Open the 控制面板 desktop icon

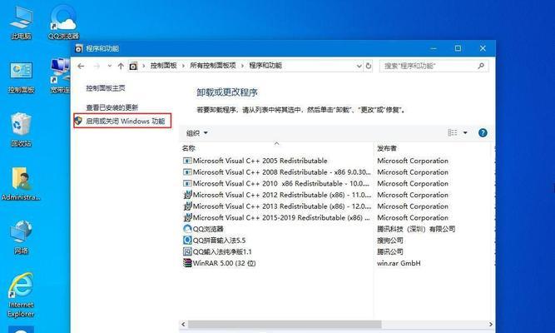point(22,77)
